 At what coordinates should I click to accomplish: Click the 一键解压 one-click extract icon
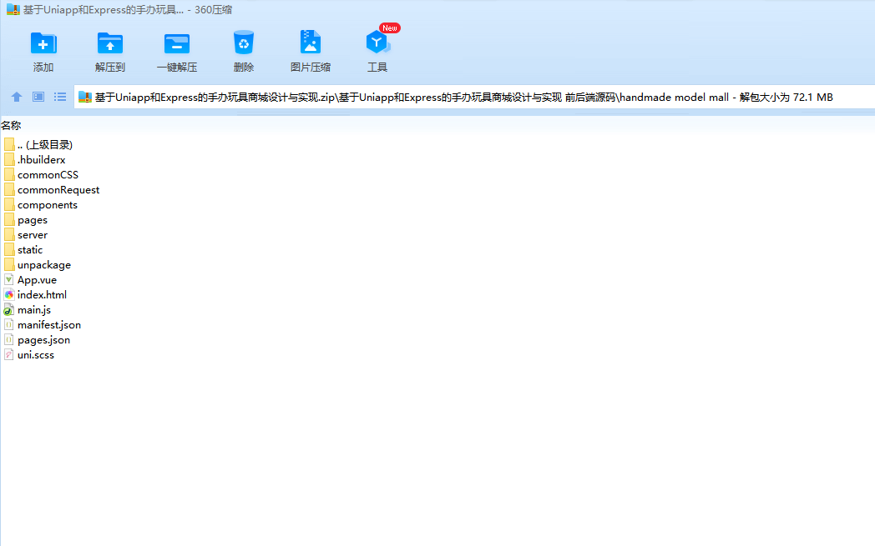(177, 43)
